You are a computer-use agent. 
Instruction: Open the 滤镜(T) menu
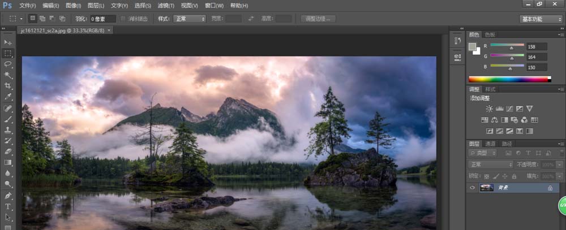click(166, 6)
